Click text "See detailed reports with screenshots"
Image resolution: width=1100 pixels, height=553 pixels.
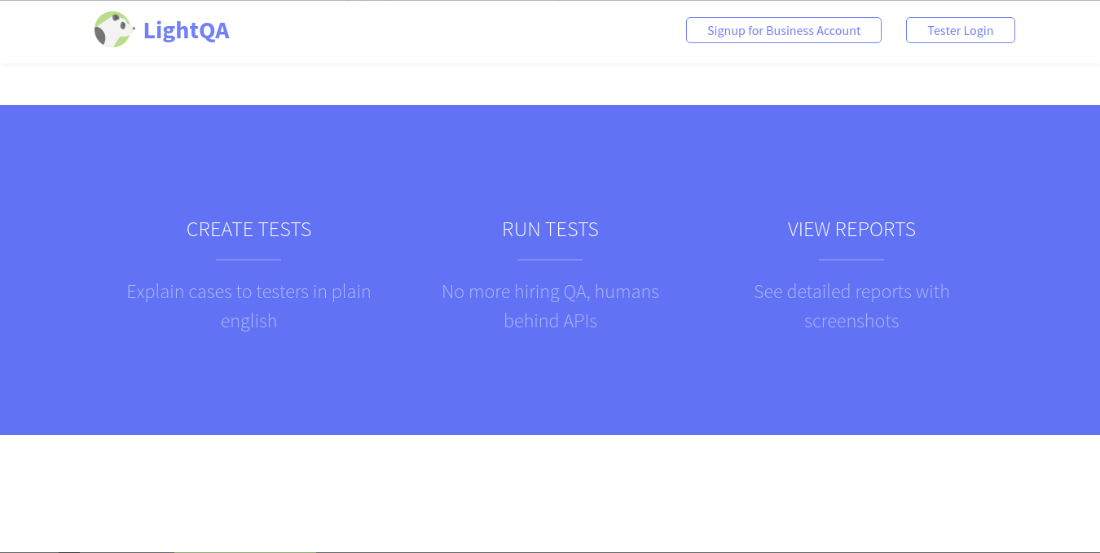tap(851, 306)
